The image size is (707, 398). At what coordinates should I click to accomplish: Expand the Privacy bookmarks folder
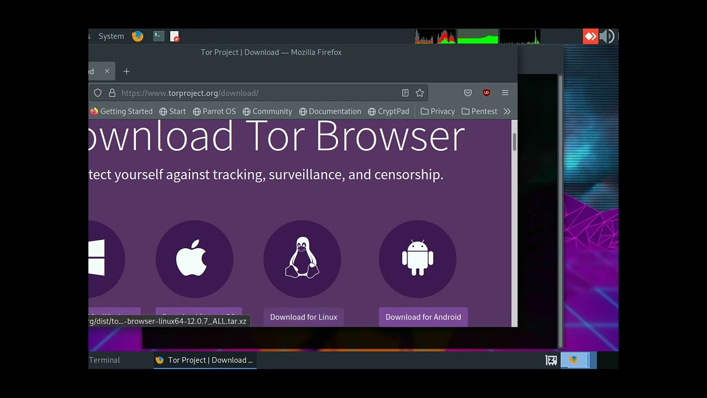[x=437, y=111]
